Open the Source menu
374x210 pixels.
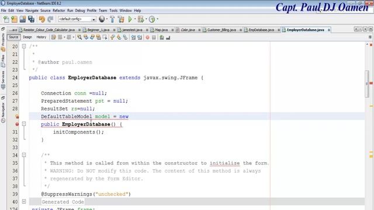point(46,10)
